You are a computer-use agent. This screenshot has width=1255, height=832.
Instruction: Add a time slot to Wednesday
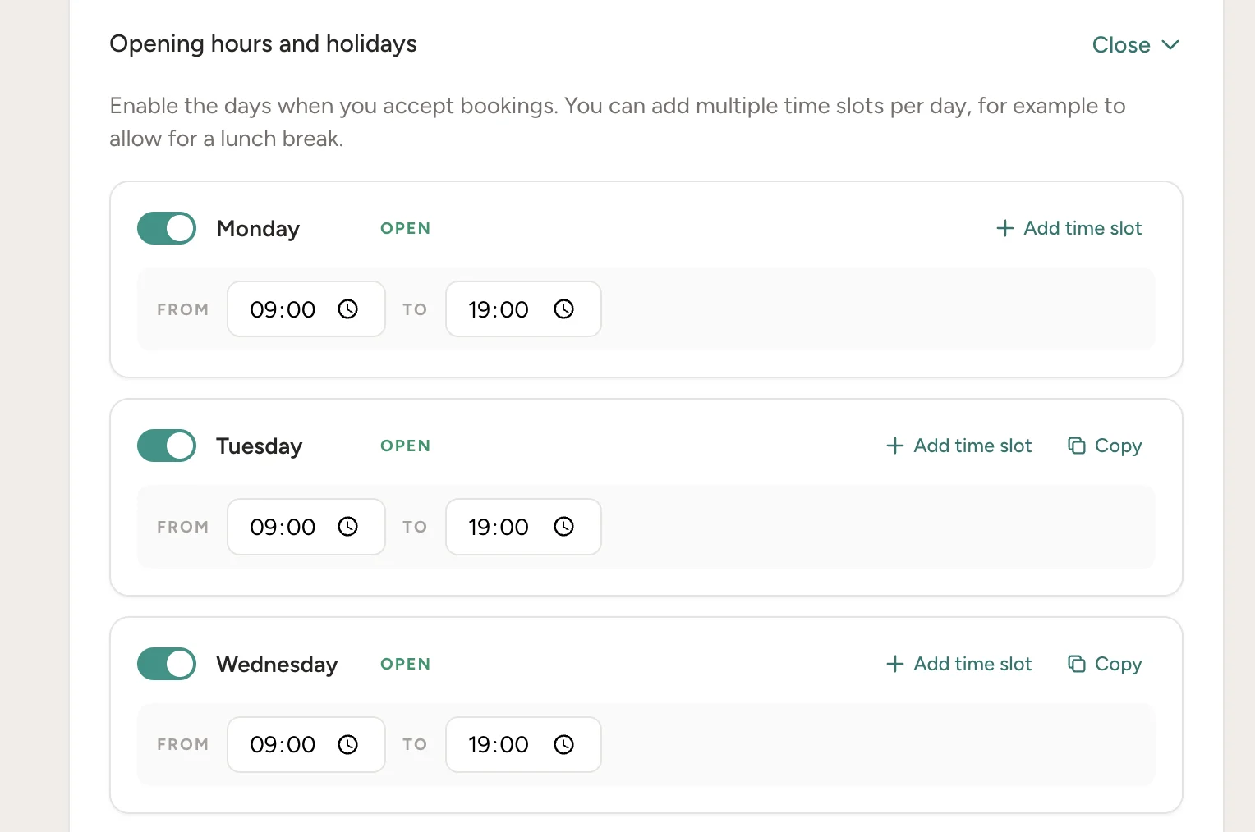pos(958,664)
